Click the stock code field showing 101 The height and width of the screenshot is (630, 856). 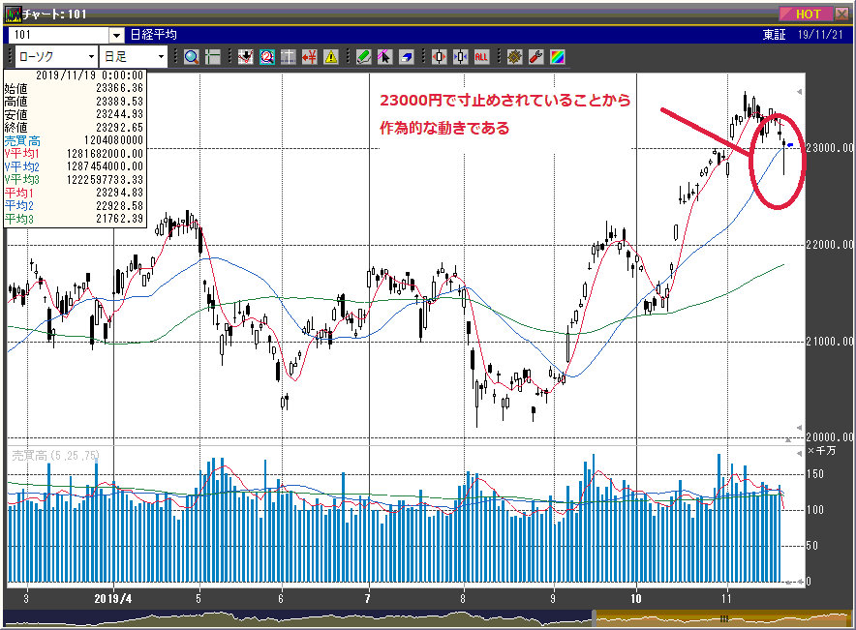click(x=59, y=36)
